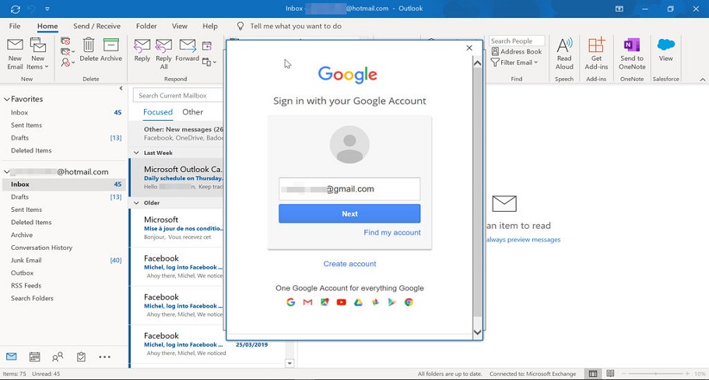Open the People view in navigation bar

(58, 357)
